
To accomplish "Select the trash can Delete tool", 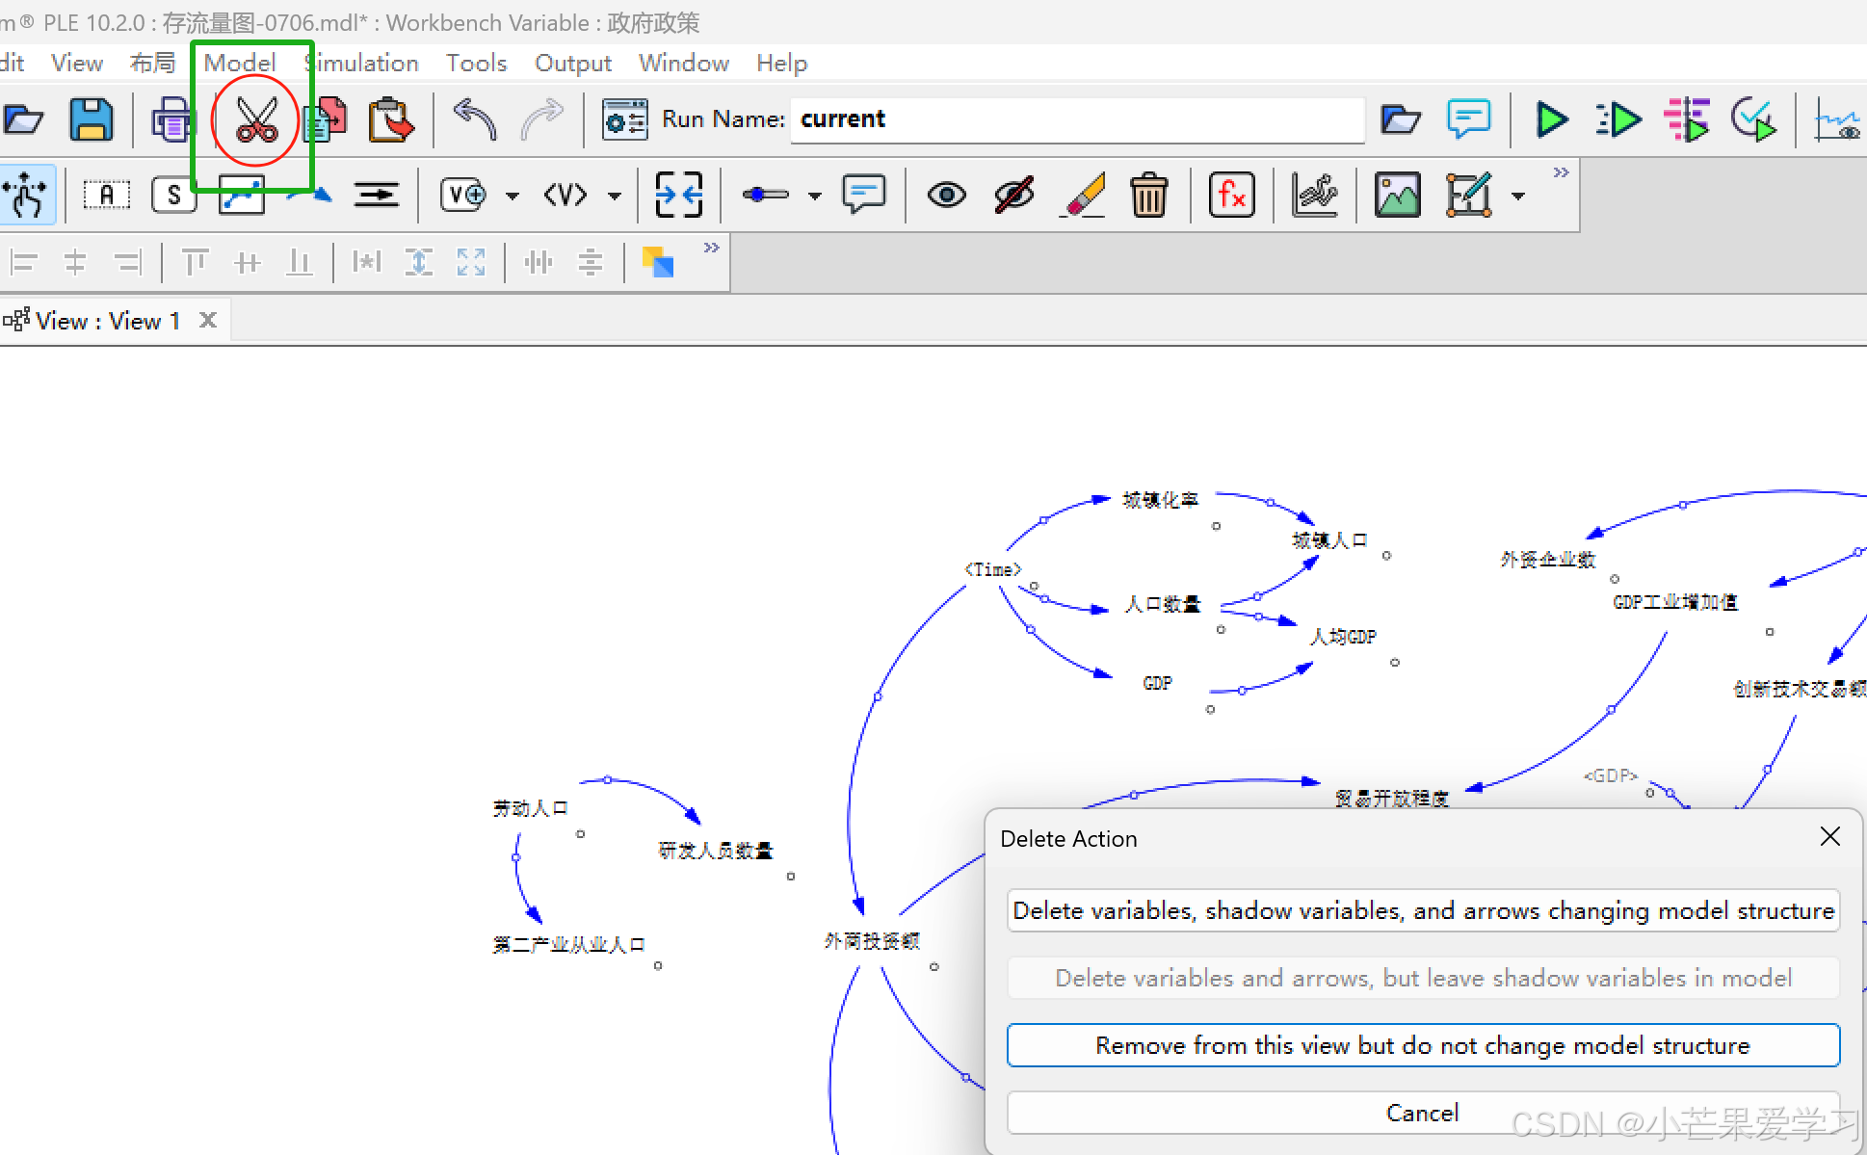I will pyautogui.click(x=1148, y=196).
